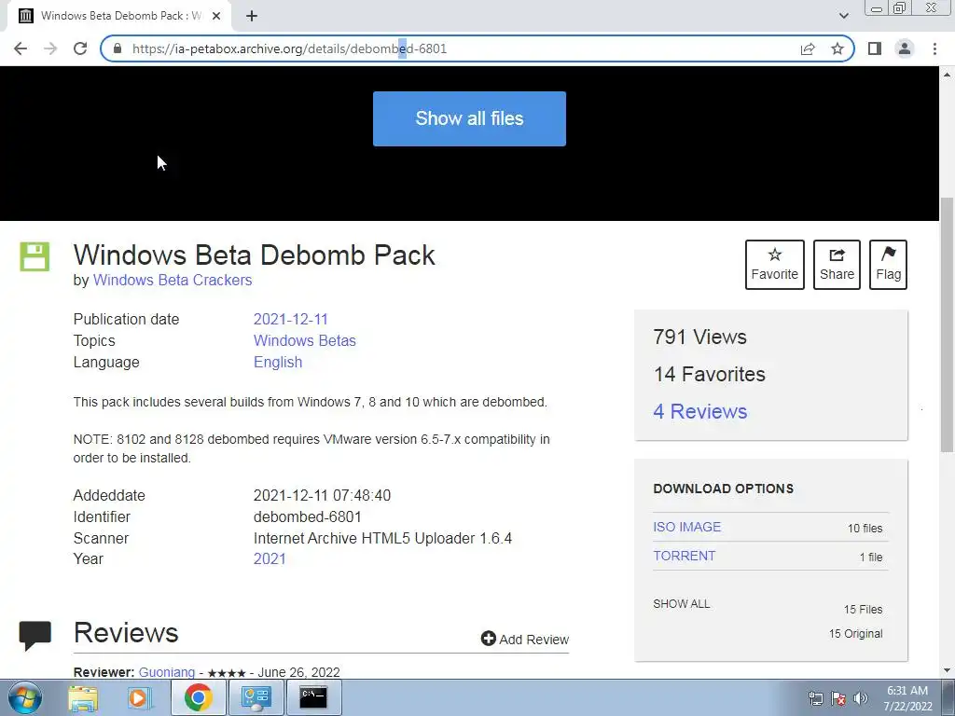Image resolution: width=955 pixels, height=716 pixels.
Task: Open Chrome three-dot menu
Action: tap(934, 48)
